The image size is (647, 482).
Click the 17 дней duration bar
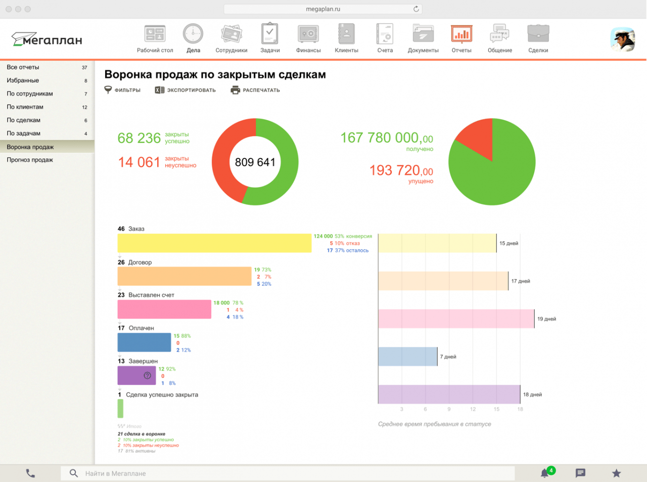pos(443,281)
